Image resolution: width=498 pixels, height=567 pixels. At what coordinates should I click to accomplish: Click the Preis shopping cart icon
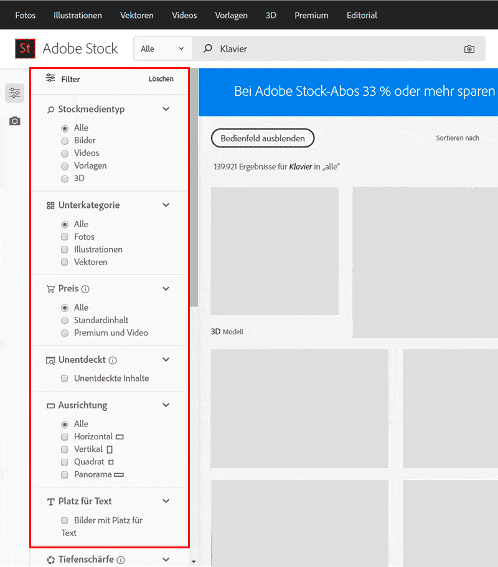50,289
